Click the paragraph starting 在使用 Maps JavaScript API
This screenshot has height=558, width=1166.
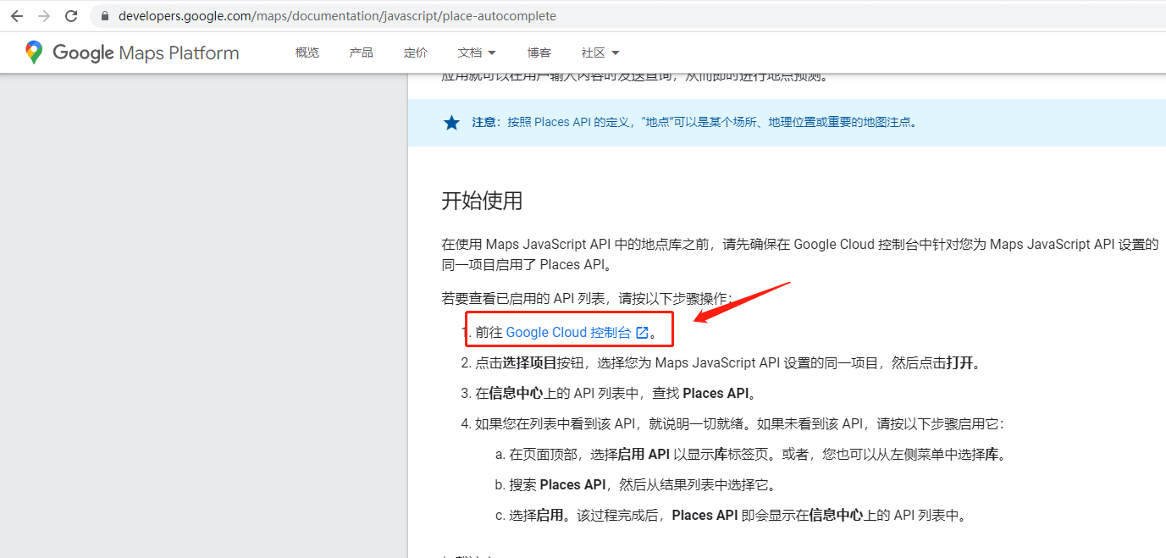click(x=800, y=254)
